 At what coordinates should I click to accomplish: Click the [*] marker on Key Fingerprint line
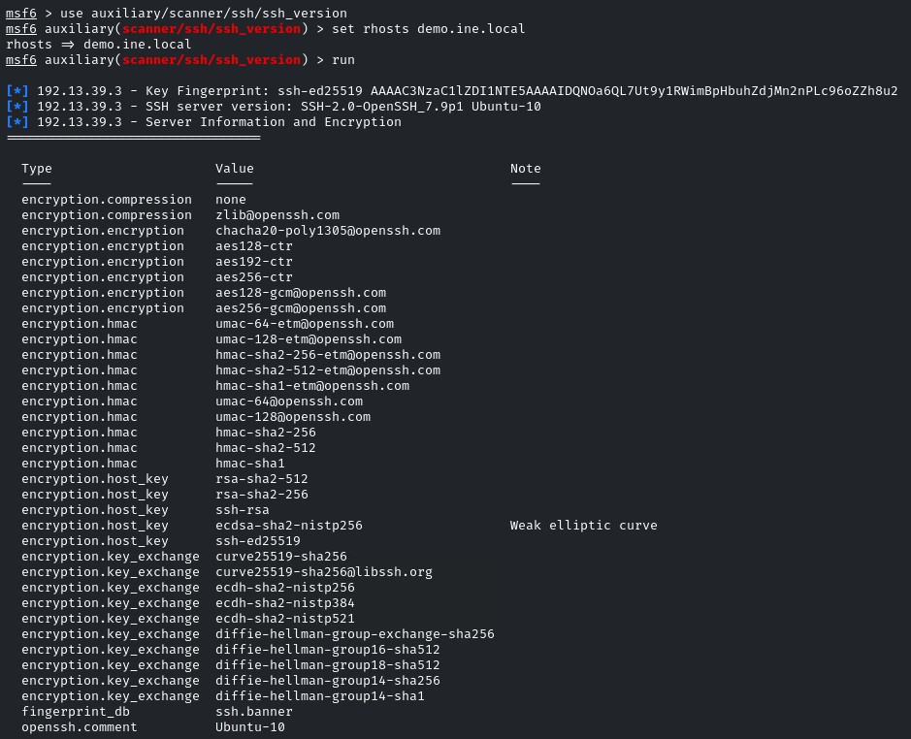pos(17,91)
